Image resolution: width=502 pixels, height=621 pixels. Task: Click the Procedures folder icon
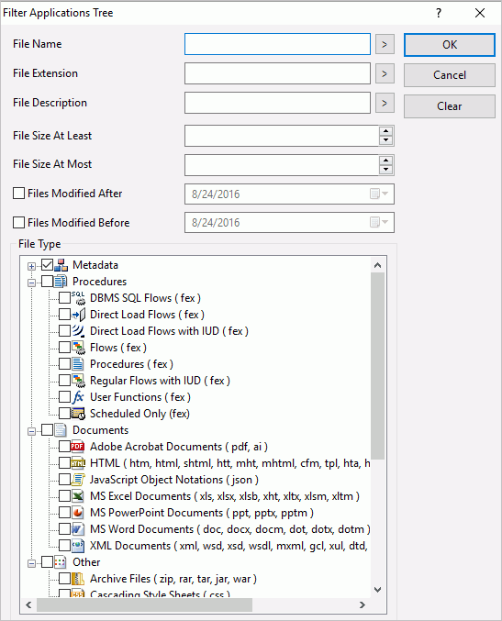(x=61, y=282)
